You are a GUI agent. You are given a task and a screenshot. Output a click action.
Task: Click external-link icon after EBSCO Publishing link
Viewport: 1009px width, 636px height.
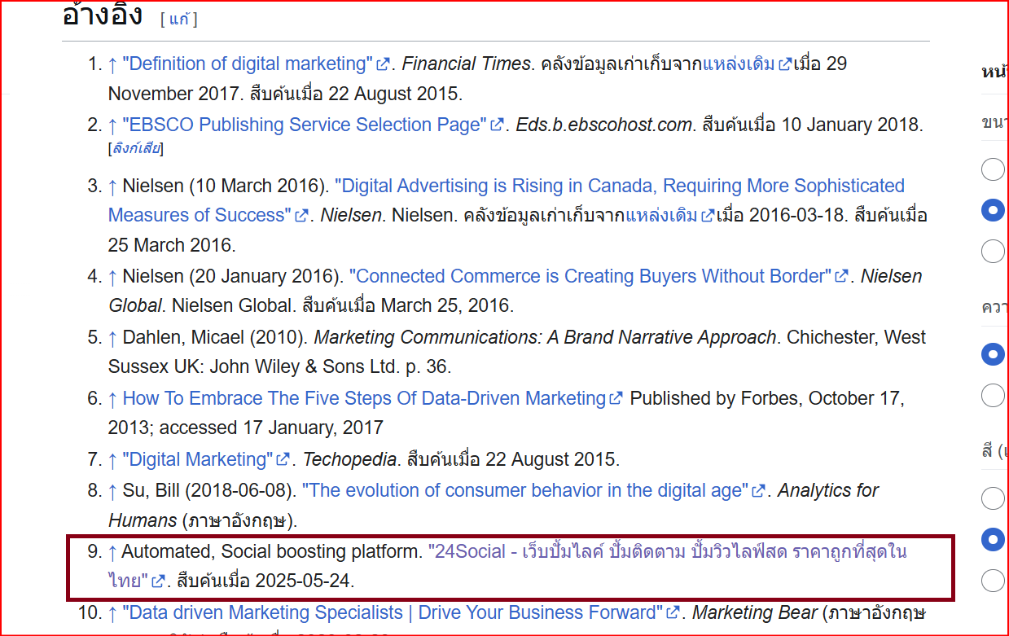click(497, 125)
